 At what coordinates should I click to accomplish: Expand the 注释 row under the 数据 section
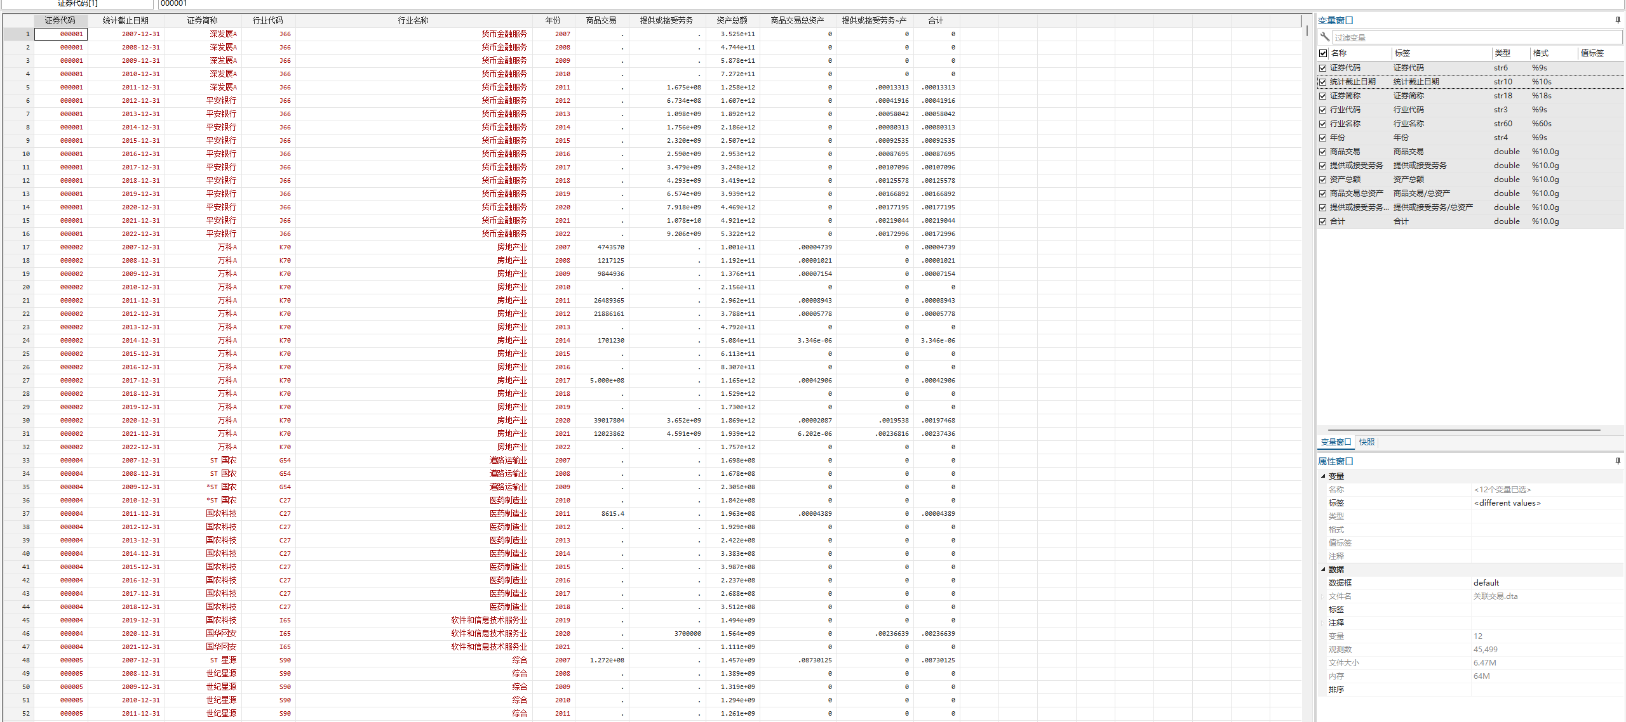(1323, 623)
